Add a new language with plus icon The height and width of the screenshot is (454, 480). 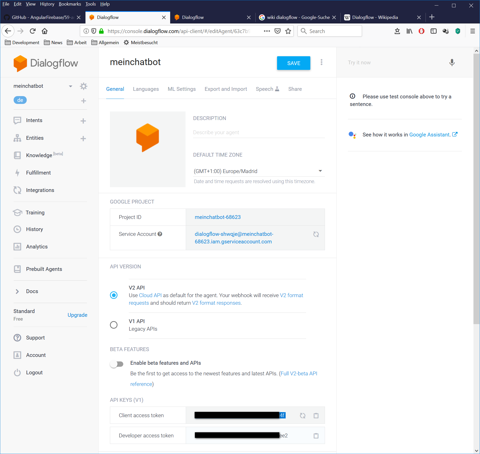(83, 101)
